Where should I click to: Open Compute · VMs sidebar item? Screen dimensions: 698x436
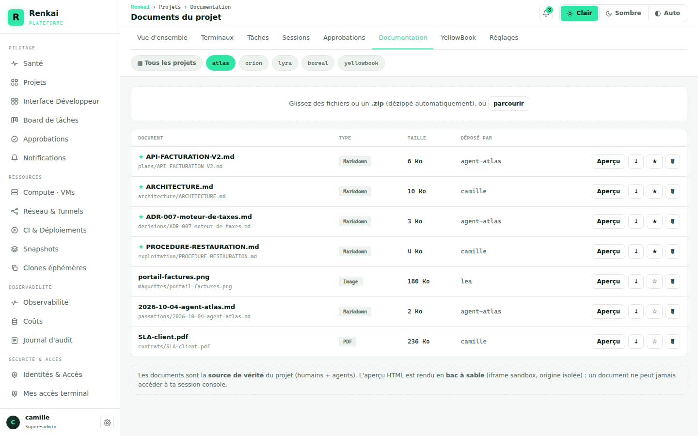click(60, 192)
